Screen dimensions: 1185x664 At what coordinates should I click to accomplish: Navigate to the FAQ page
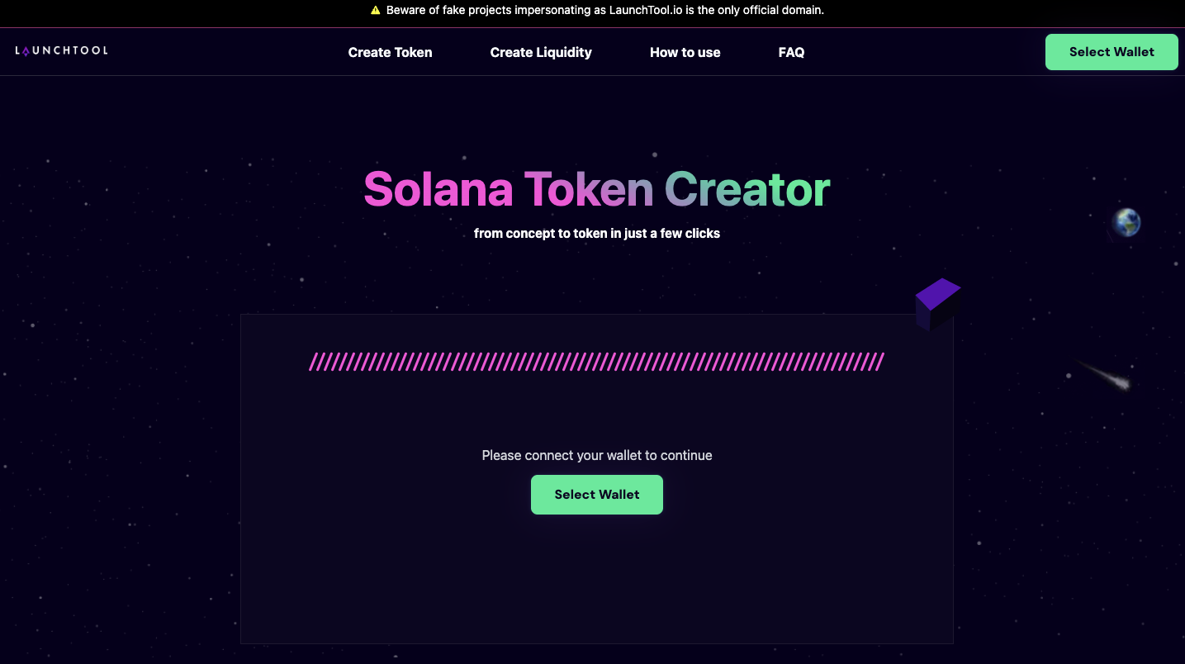point(791,52)
